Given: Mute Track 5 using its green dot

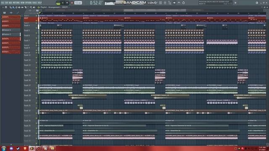Looking at the screenshot, I should click(x=37, y=33).
